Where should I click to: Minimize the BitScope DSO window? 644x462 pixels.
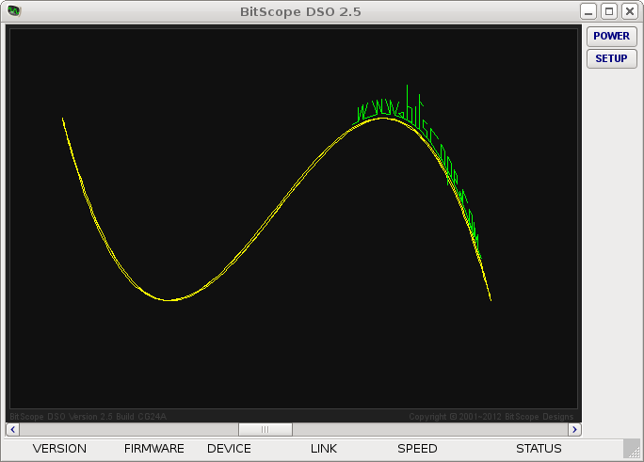pos(588,11)
